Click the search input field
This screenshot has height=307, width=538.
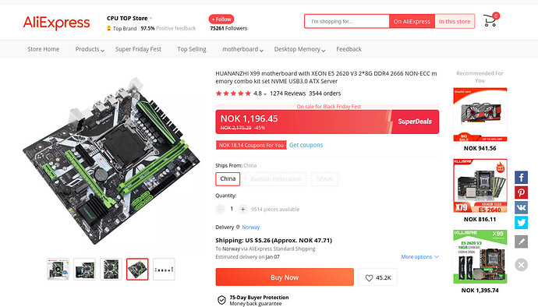pos(347,21)
